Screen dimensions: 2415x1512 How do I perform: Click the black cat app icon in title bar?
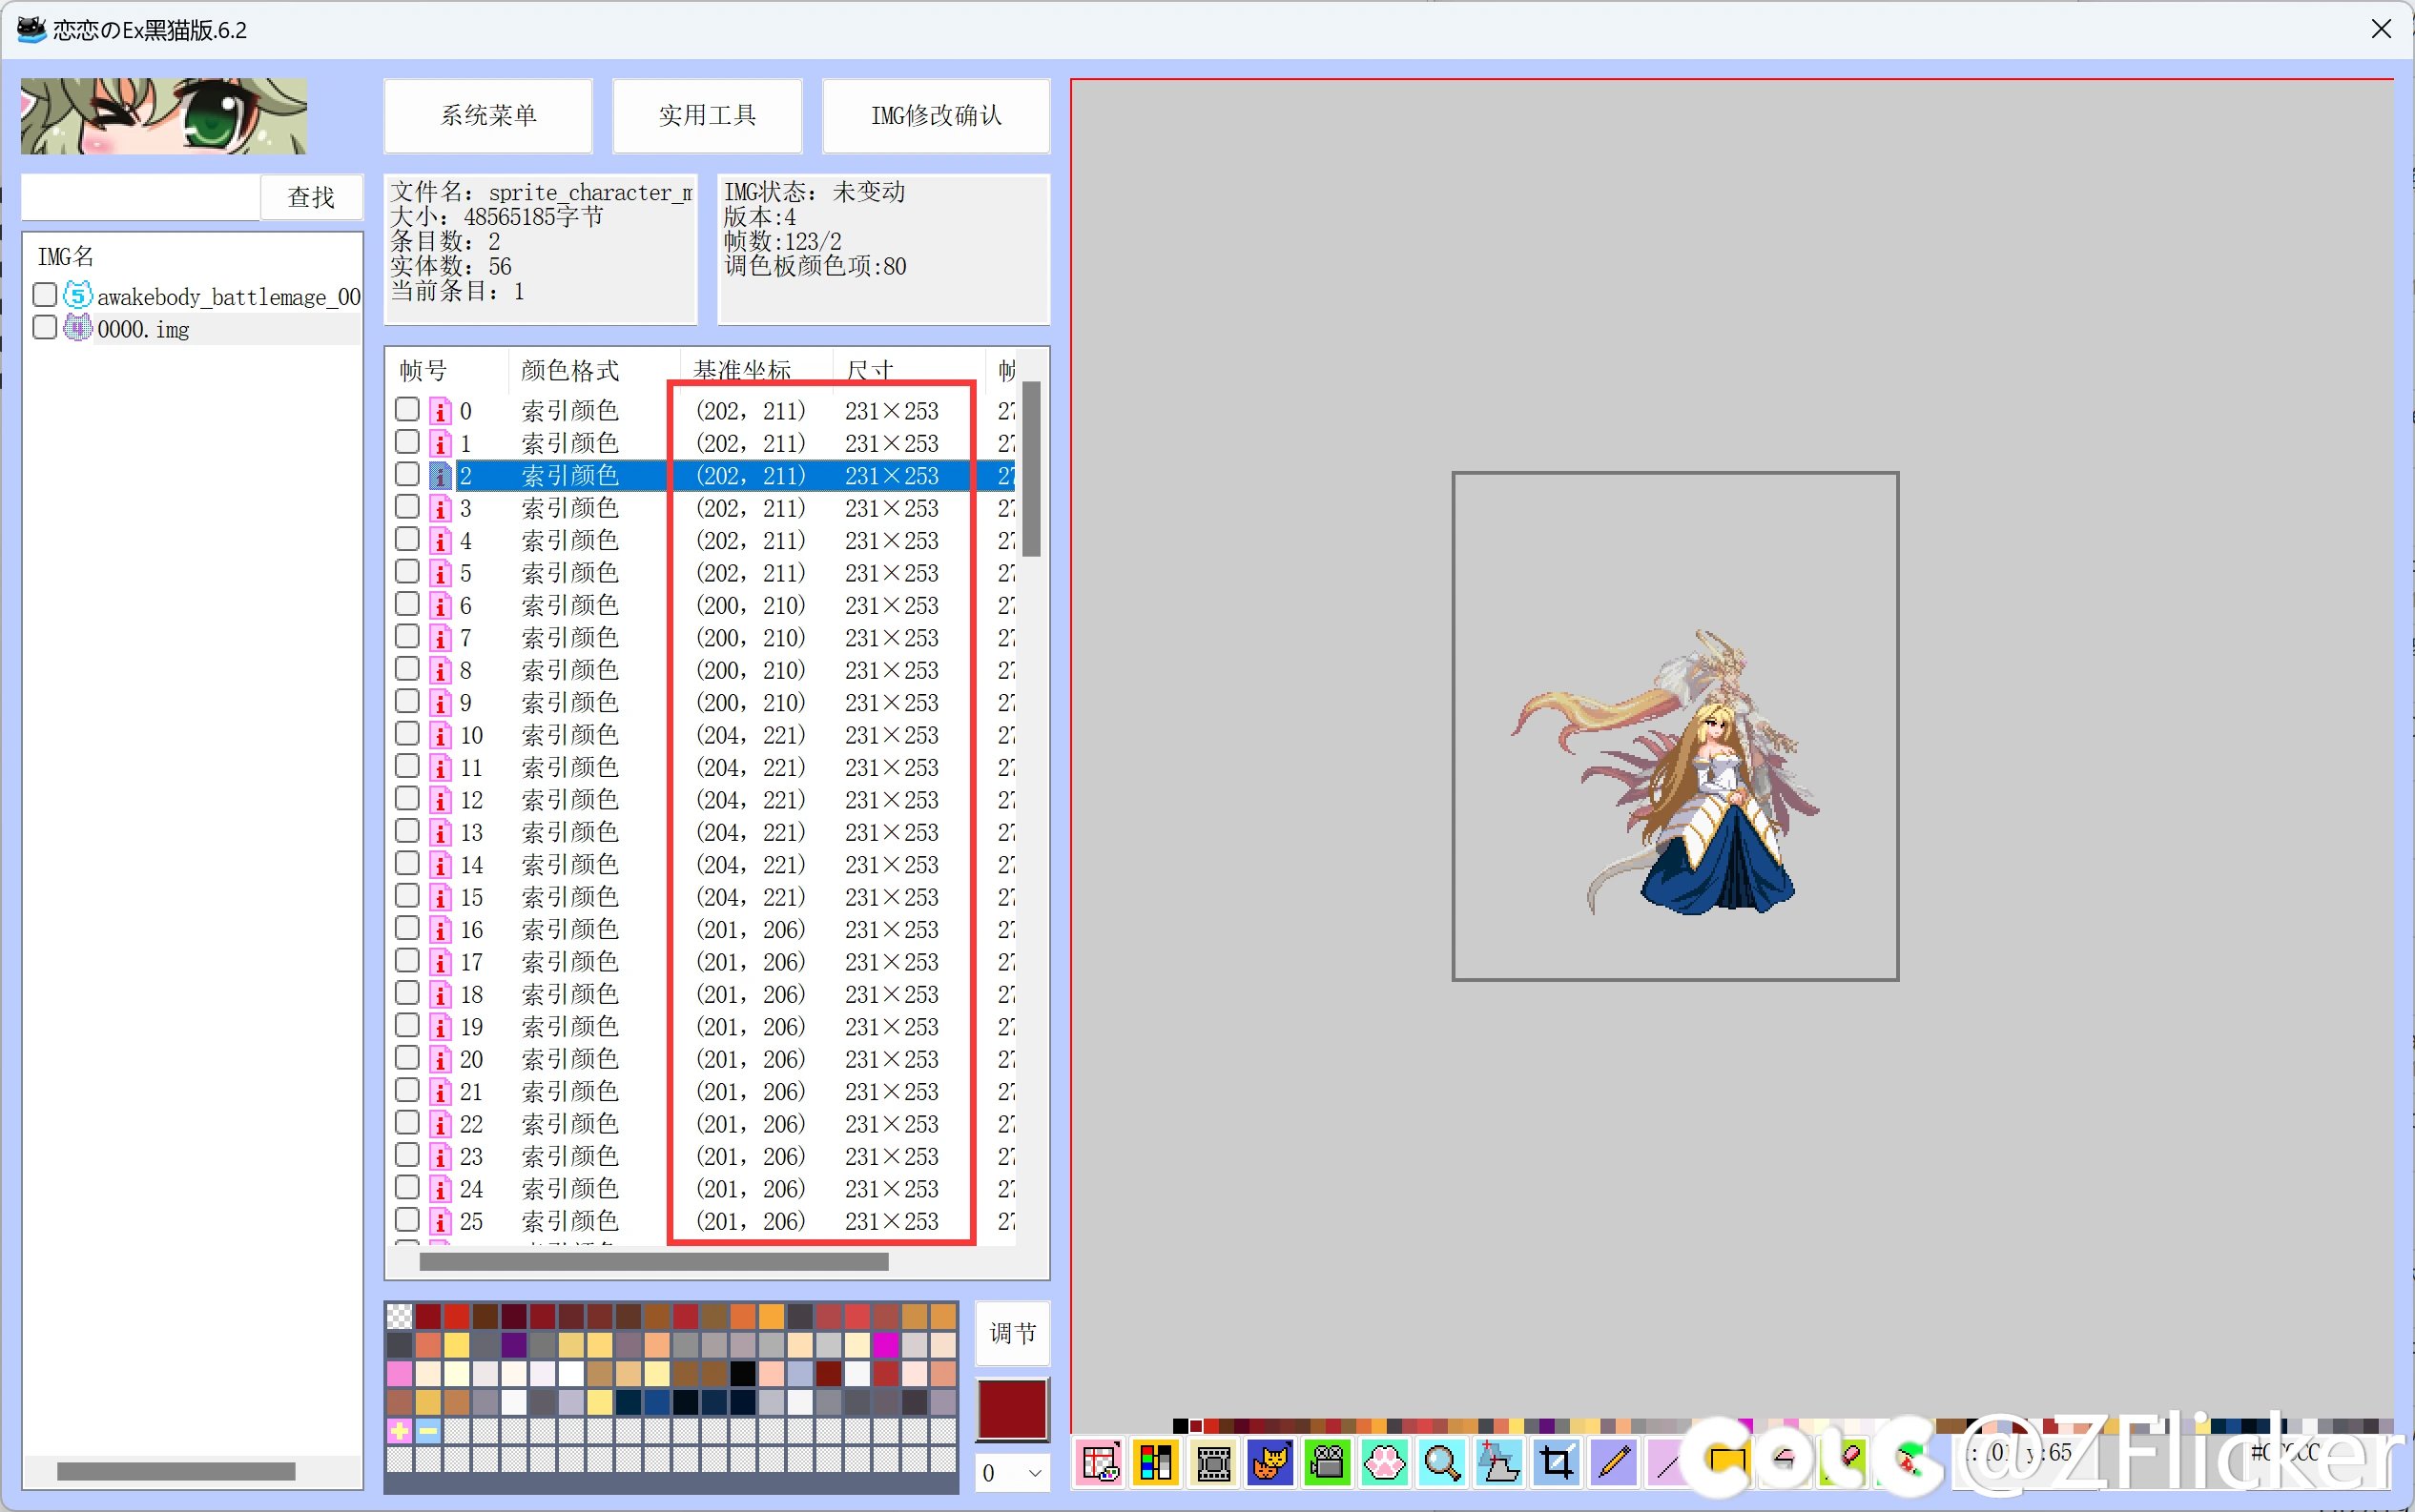(x=31, y=29)
